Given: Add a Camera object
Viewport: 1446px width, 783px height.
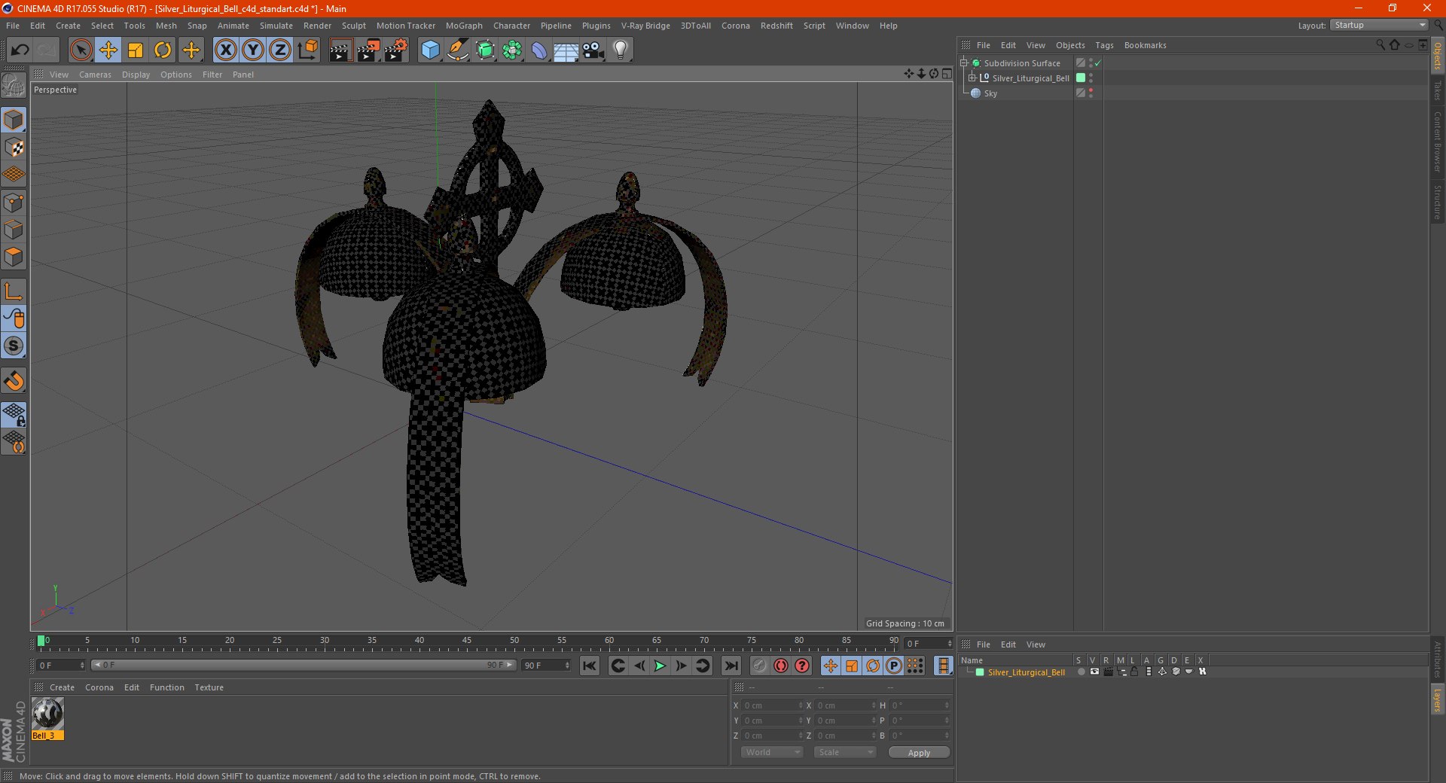Looking at the screenshot, I should (593, 50).
